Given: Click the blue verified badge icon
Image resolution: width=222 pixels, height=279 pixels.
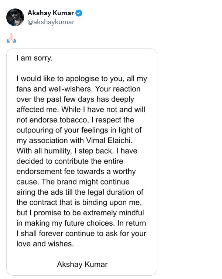Looking at the screenshot, I should pos(79,13).
